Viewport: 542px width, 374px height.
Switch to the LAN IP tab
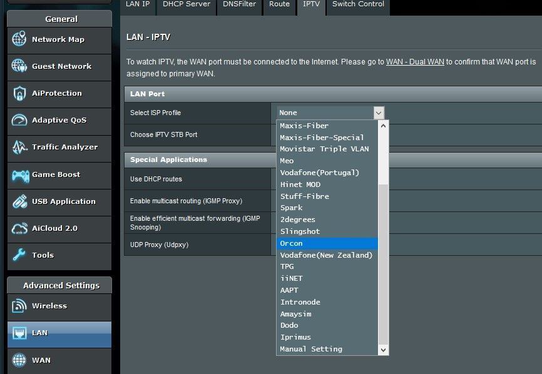click(x=138, y=4)
